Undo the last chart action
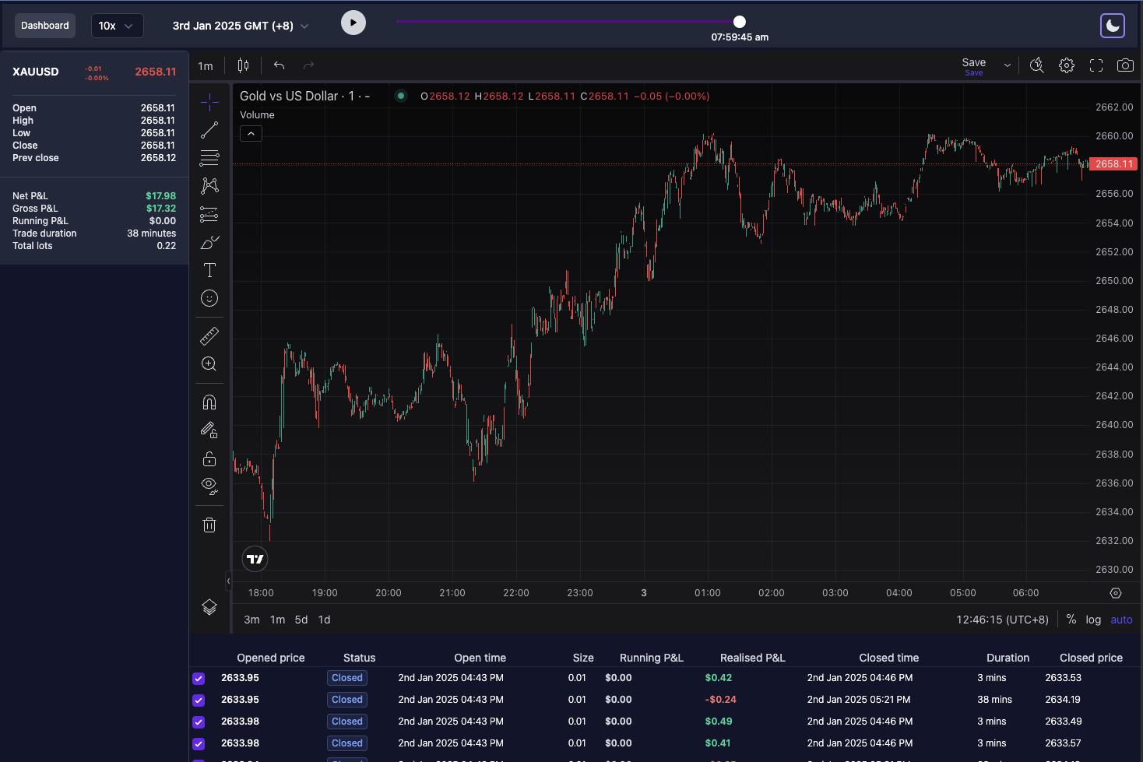Image resolution: width=1143 pixels, height=762 pixels. pos(279,65)
